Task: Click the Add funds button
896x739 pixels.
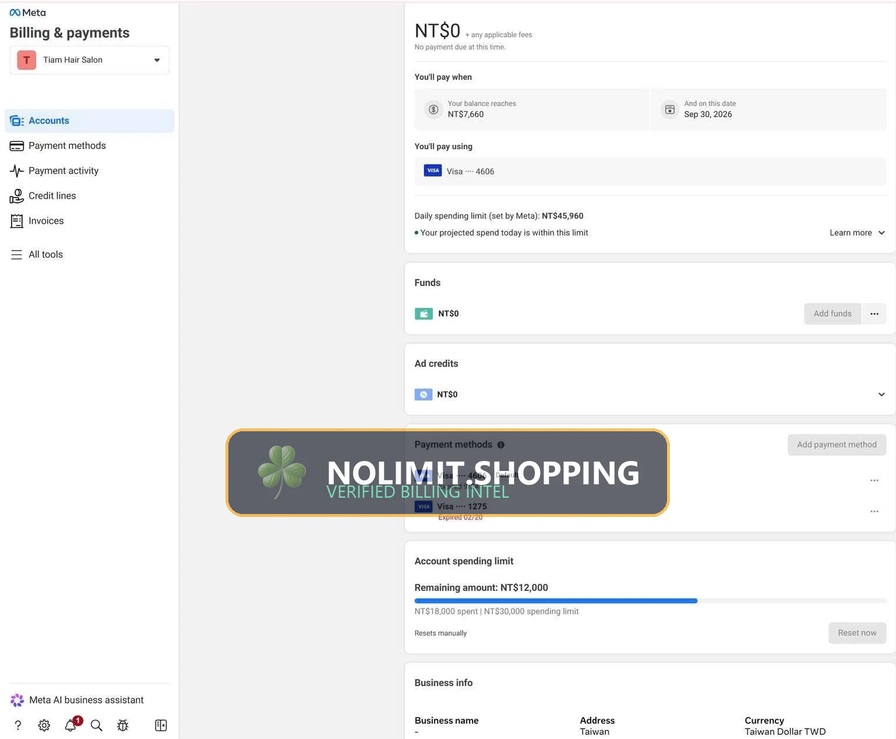Action: [832, 314]
